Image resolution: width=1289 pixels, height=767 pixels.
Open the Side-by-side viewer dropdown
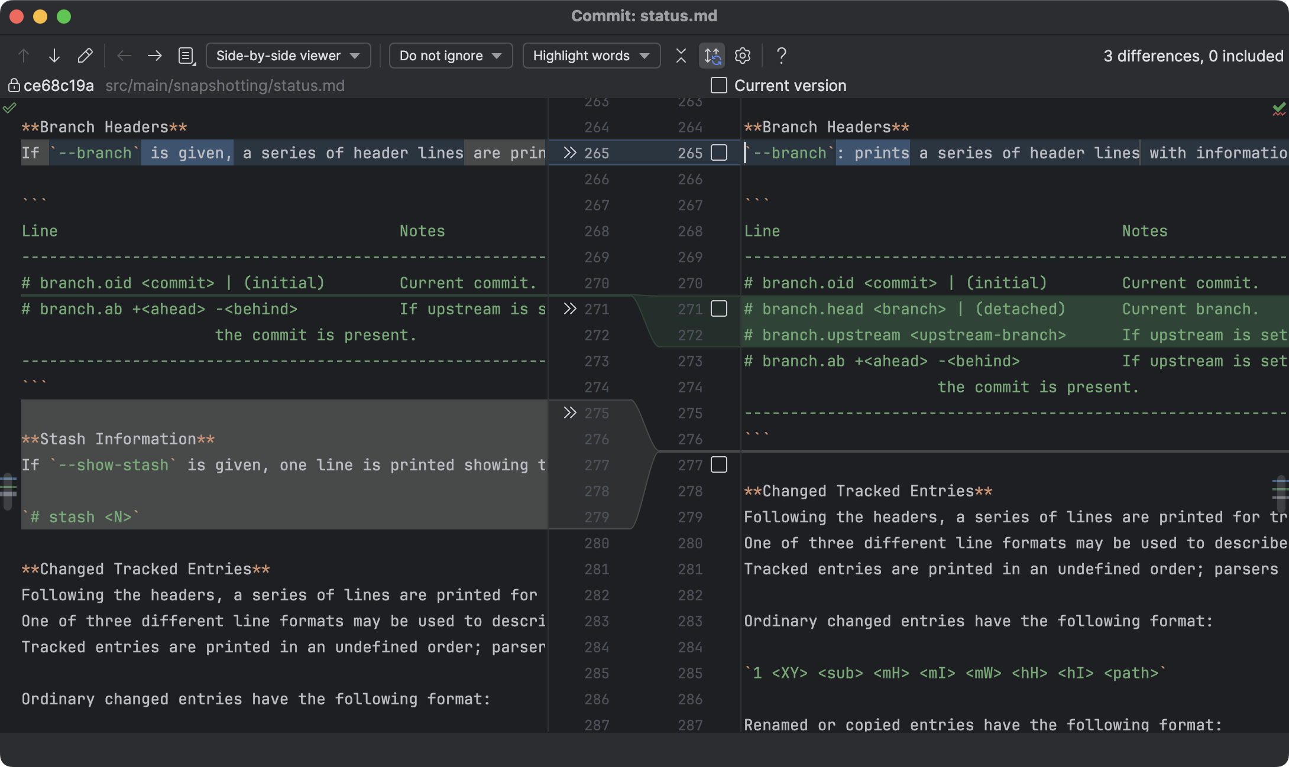pyautogui.click(x=288, y=55)
